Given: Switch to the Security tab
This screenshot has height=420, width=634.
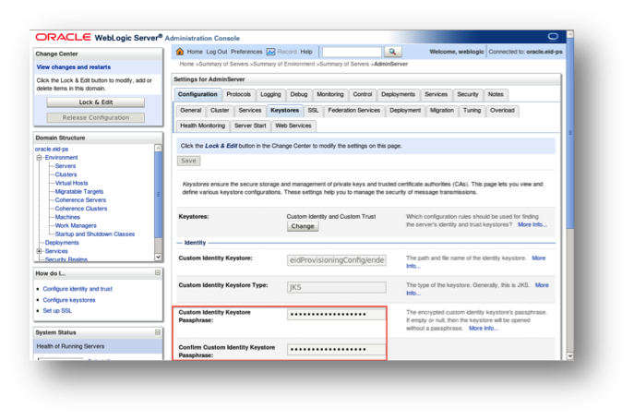Looking at the screenshot, I should (x=468, y=94).
